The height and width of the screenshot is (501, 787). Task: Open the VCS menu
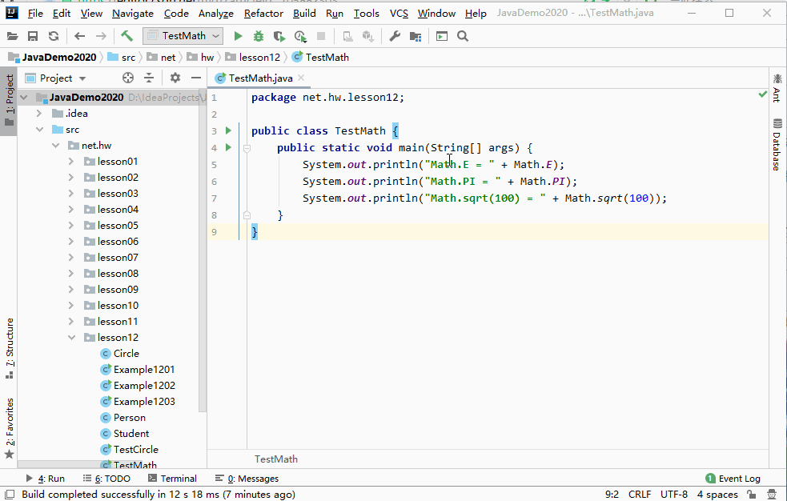tap(399, 14)
